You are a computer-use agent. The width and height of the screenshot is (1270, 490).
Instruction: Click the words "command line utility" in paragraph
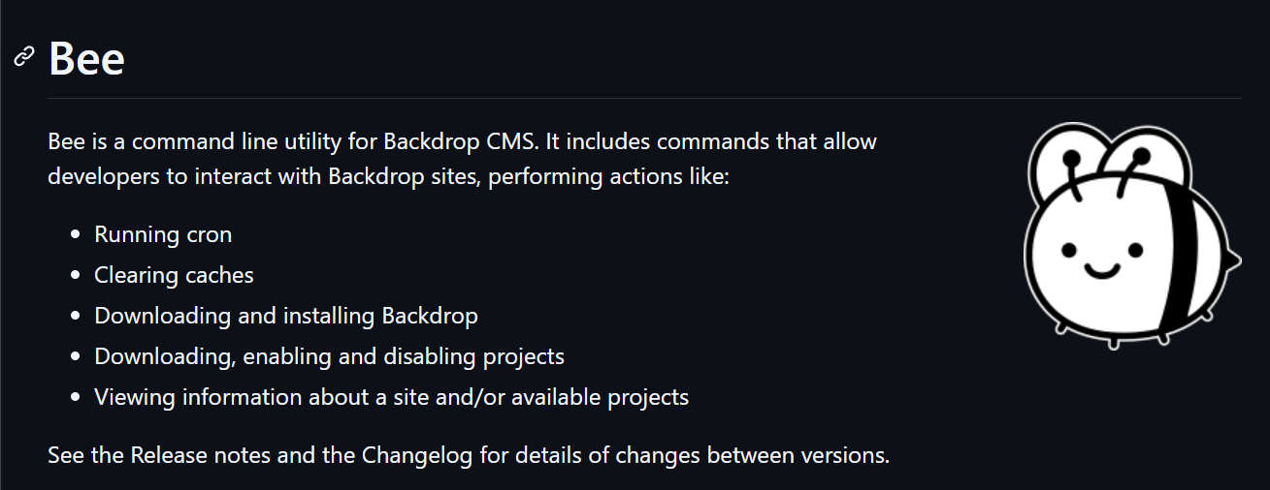pos(238,141)
